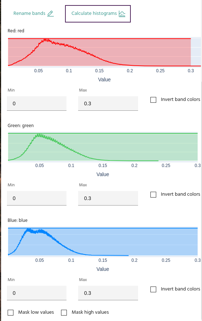
Task: Toggle Invert band colors for Green band
Action: [153, 195]
